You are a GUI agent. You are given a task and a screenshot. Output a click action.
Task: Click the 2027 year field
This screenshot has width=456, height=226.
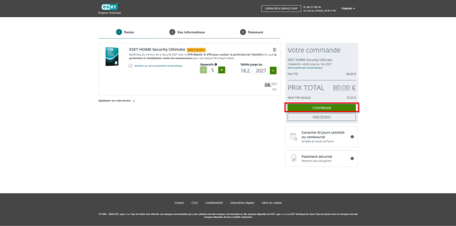point(261,70)
